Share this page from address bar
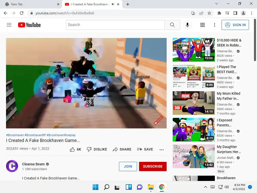 click(x=201, y=13)
